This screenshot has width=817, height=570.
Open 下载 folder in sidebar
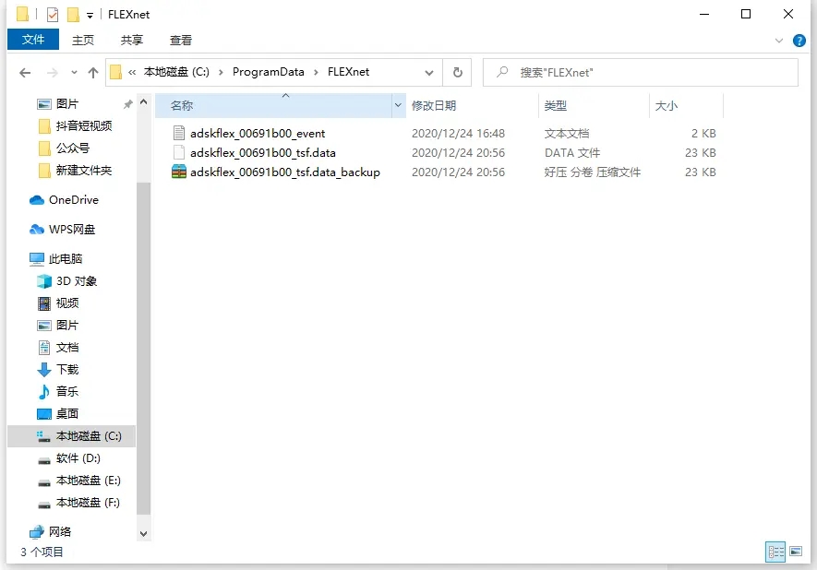coord(67,370)
